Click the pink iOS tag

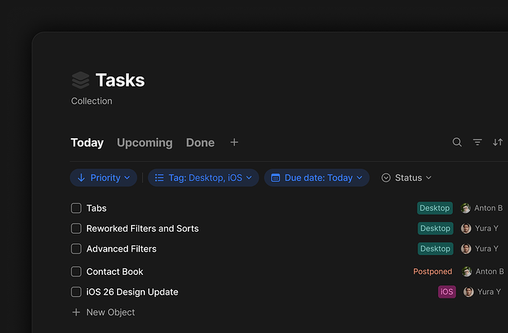point(447,292)
